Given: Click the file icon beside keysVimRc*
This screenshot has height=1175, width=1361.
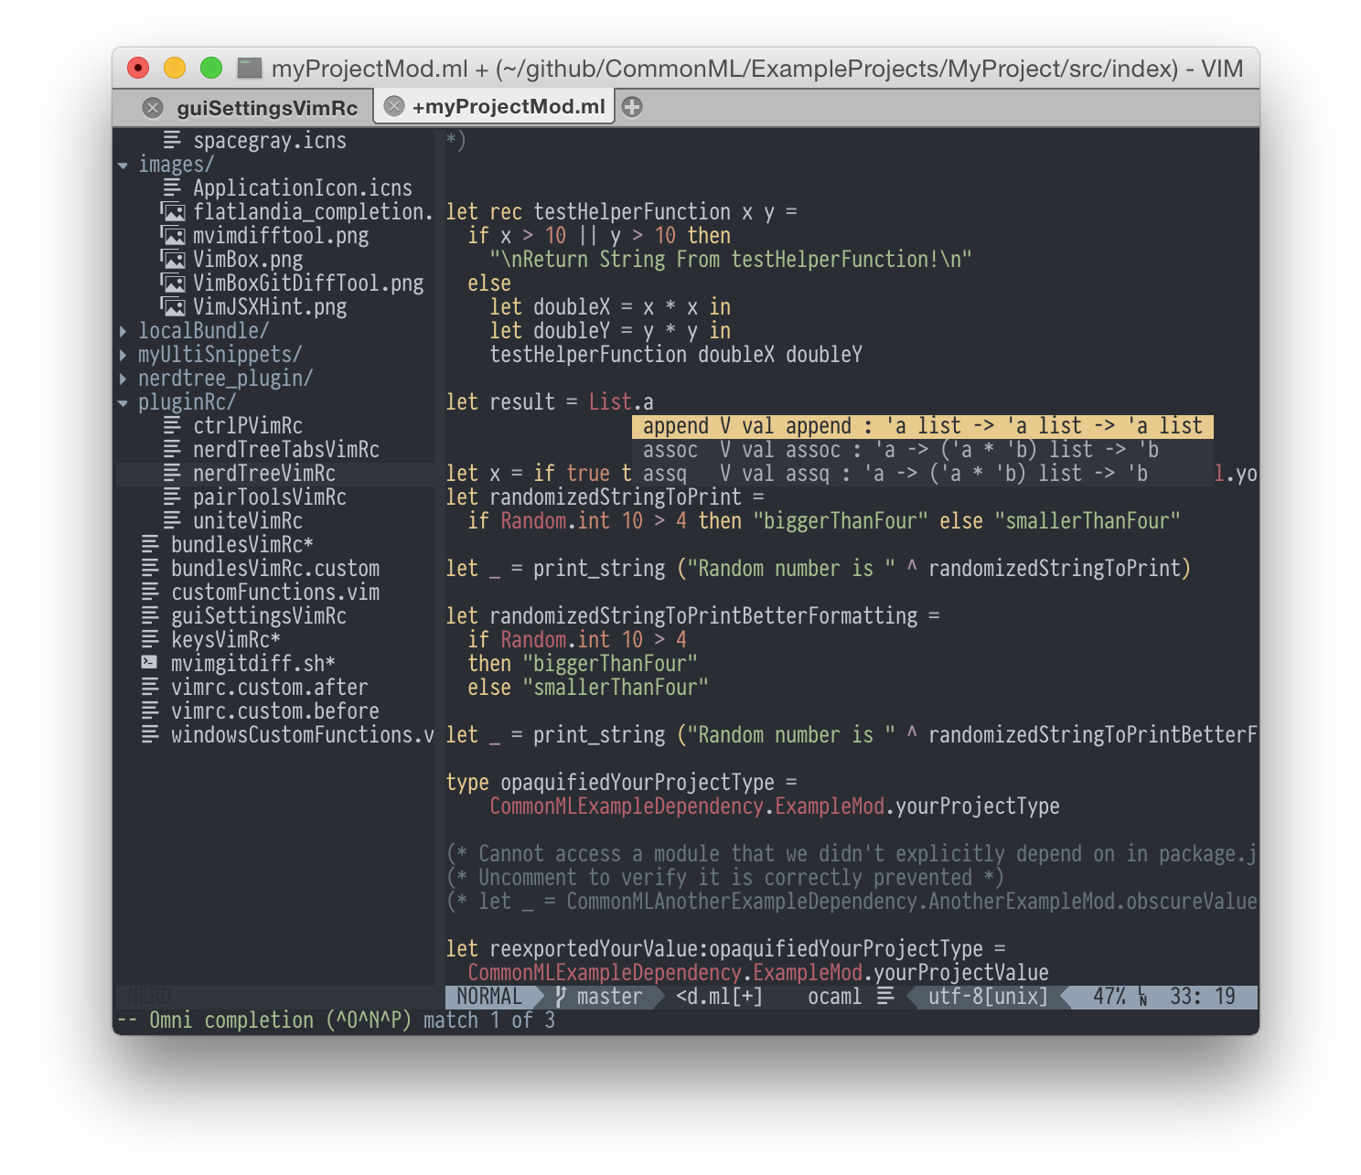Looking at the screenshot, I should (150, 639).
